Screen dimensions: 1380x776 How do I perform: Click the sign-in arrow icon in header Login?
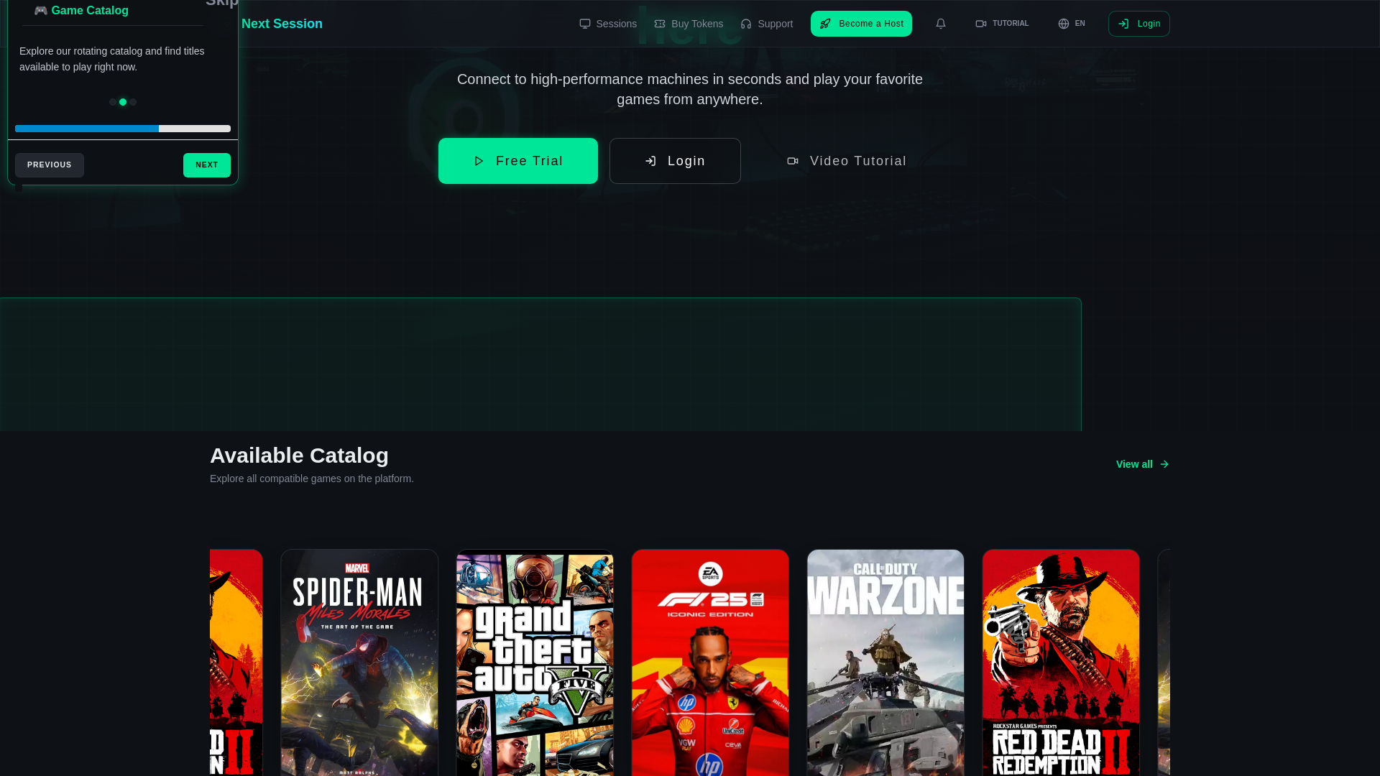point(1123,24)
